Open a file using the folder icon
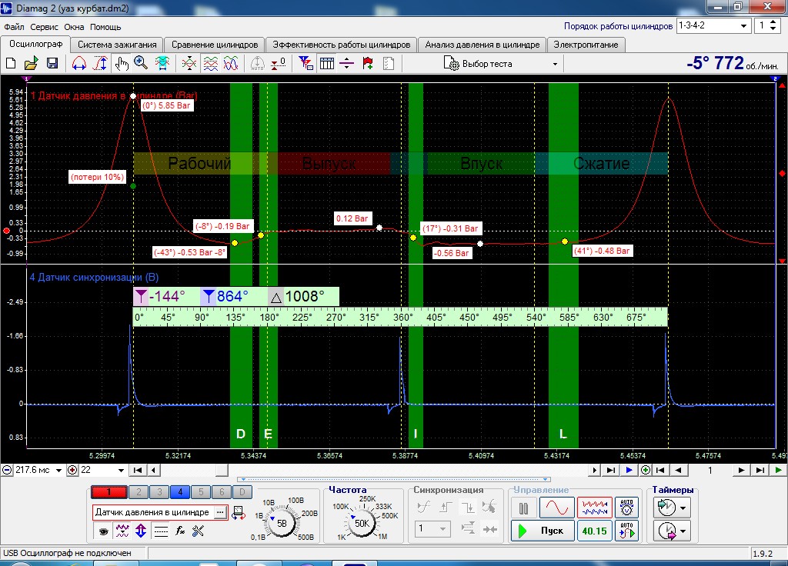The height and width of the screenshot is (566, 788). click(31, 63)
